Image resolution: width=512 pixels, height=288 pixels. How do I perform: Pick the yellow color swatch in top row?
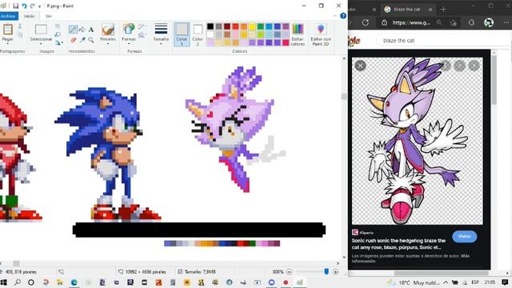(x=253, y=26)
